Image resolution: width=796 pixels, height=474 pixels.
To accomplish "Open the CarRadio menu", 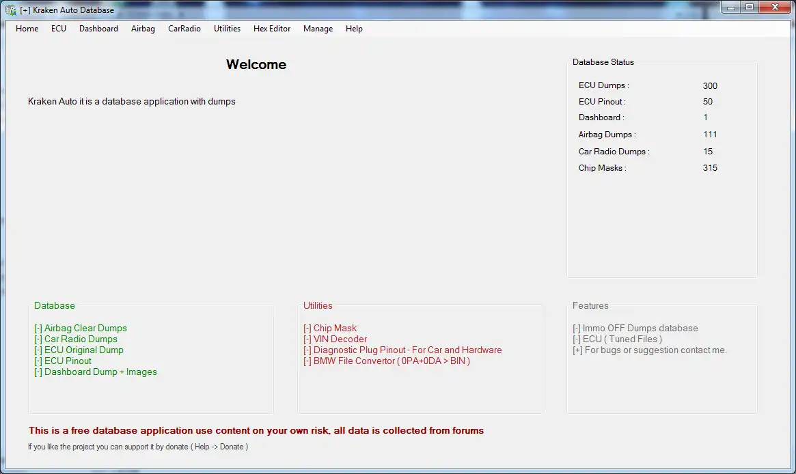I will pyautogui.click(x=184, y=29).
